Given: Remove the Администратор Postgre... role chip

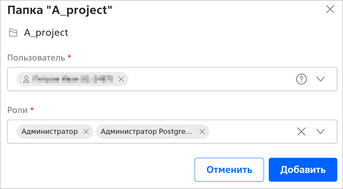Looking at the screenshot, I should point(202,131).
